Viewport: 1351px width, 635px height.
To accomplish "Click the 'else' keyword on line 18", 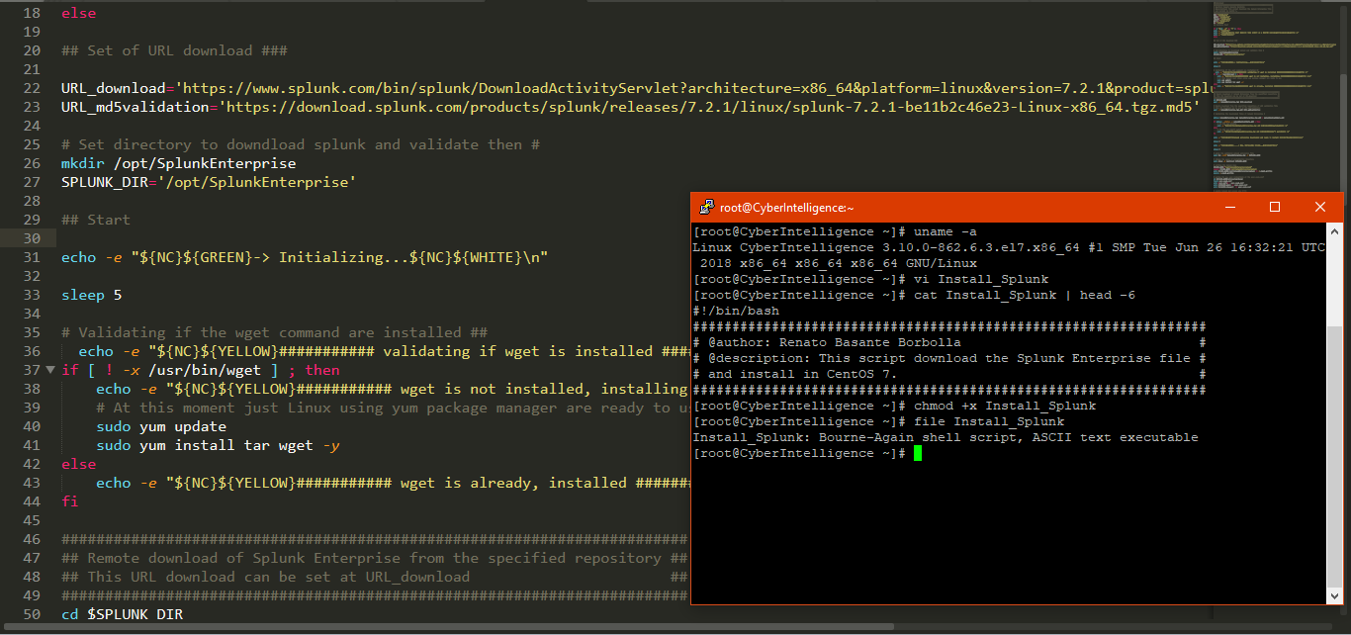I will [79, 14].
